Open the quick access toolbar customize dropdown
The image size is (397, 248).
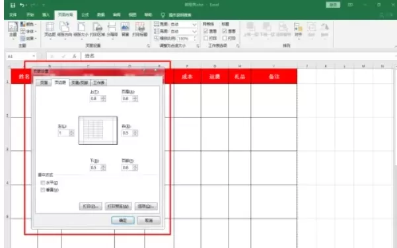tap(44, 5)
